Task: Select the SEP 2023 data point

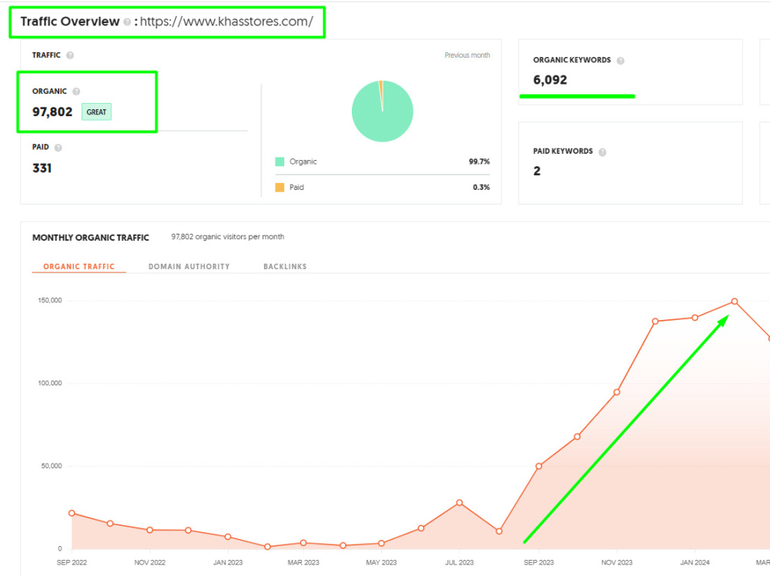Action: 539,466
